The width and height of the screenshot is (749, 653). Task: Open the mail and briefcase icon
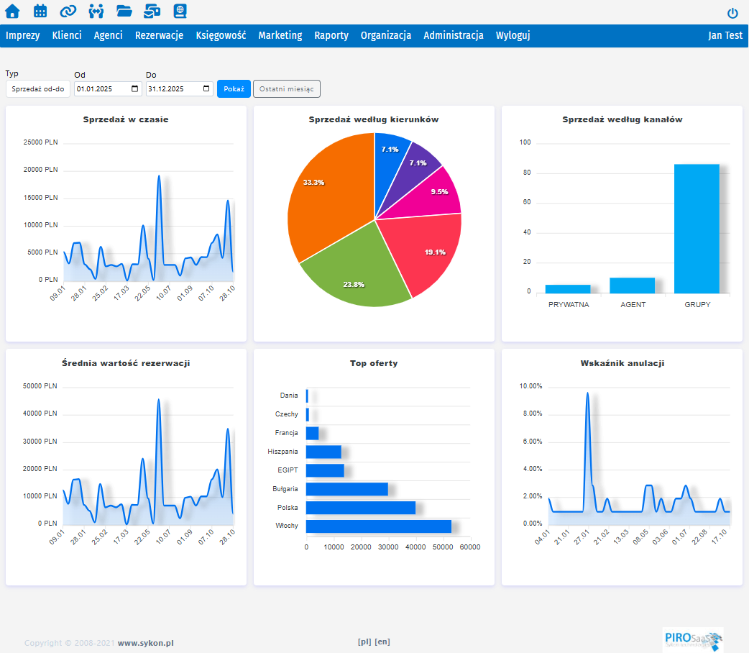pyautogui.click(x=152, y=12)
